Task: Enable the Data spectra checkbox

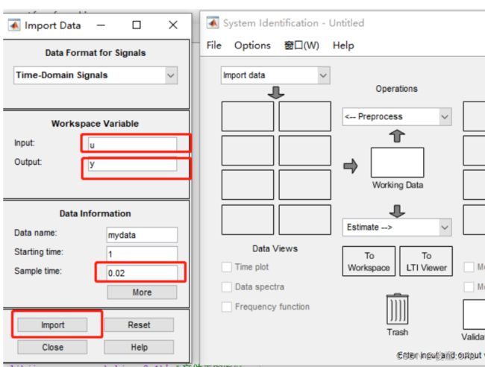Action: pos(227,287)
